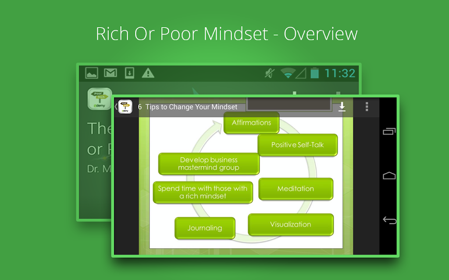
Task: Tap the Android recent apps button
Action: tap(389, 131)
